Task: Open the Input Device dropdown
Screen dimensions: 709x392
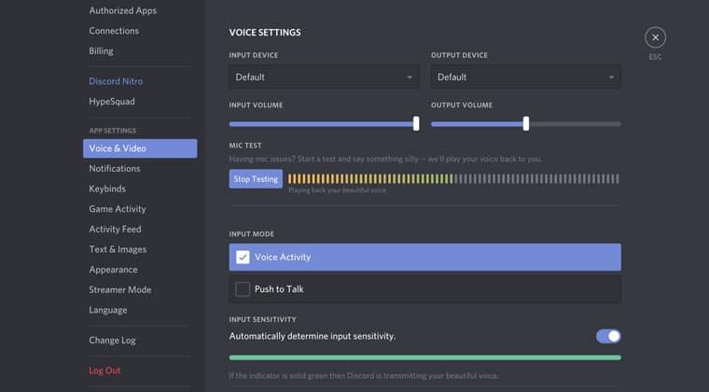Action: (x=324, y=77)
